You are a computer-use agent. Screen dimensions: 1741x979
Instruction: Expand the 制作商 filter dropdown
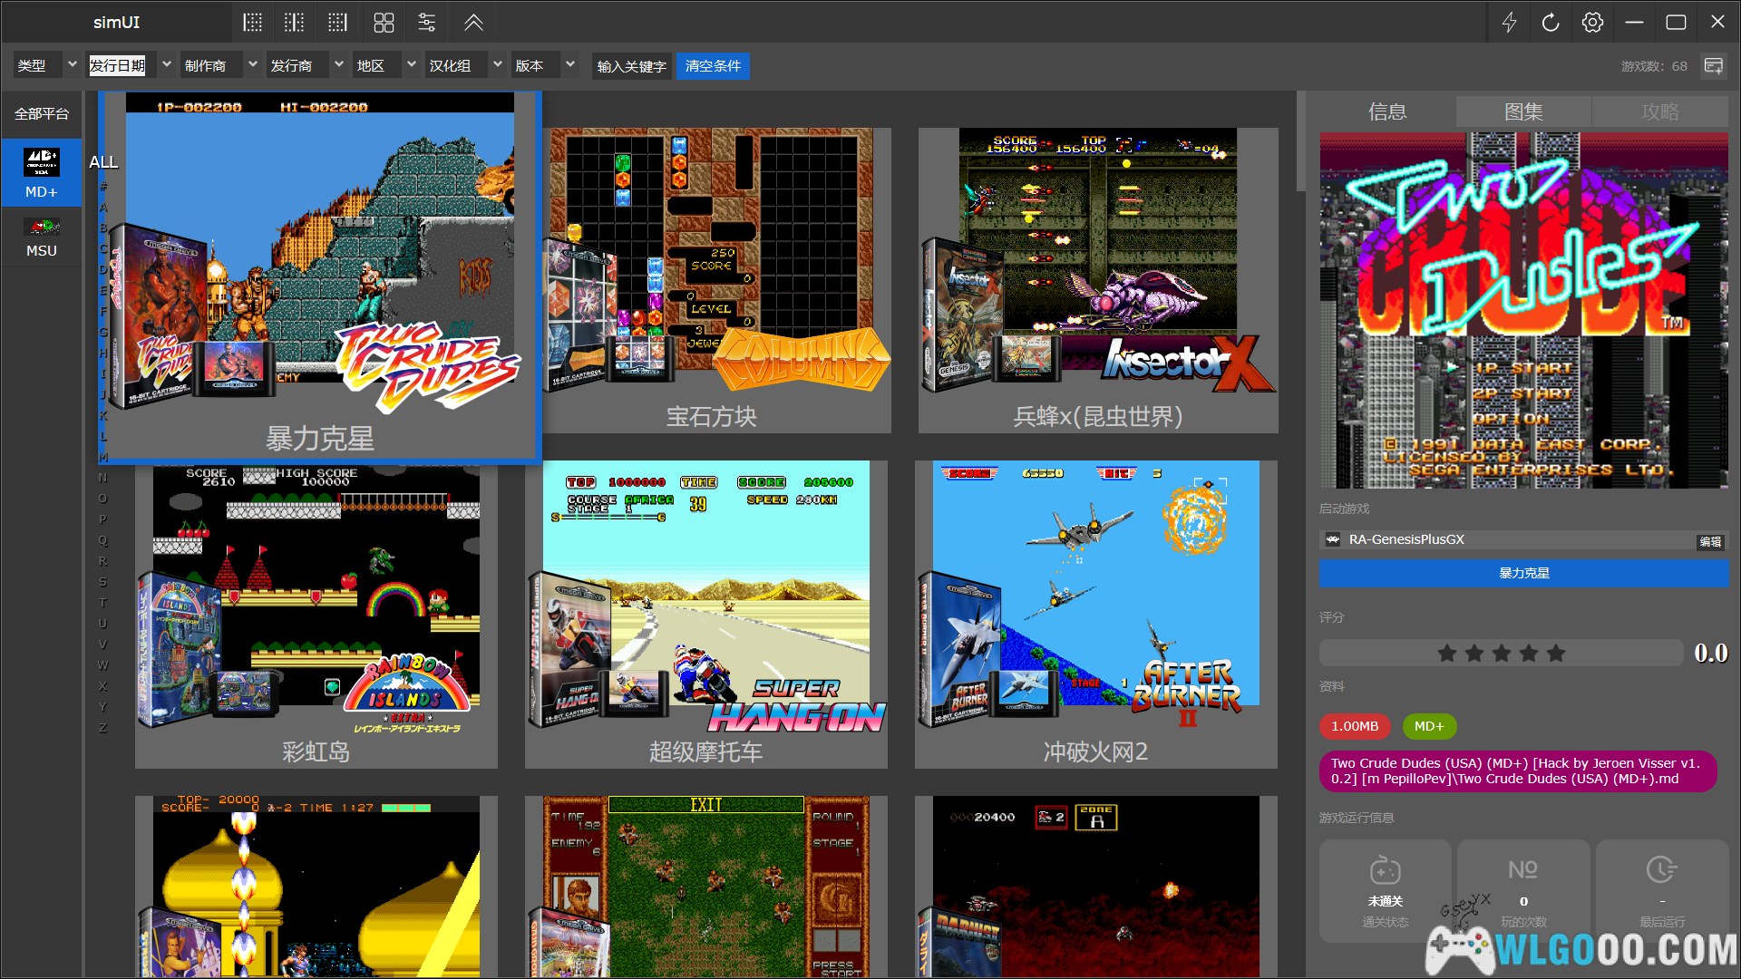(x=252, y=65)
